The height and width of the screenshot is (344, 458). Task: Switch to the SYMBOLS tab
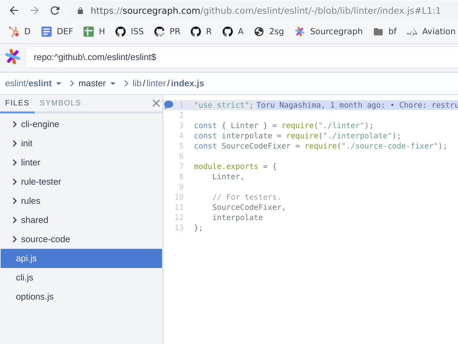(60, 103)
